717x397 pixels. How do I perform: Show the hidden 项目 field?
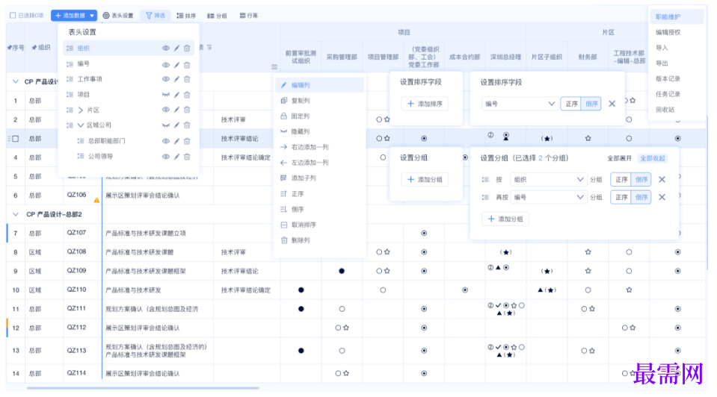[165, 95]
